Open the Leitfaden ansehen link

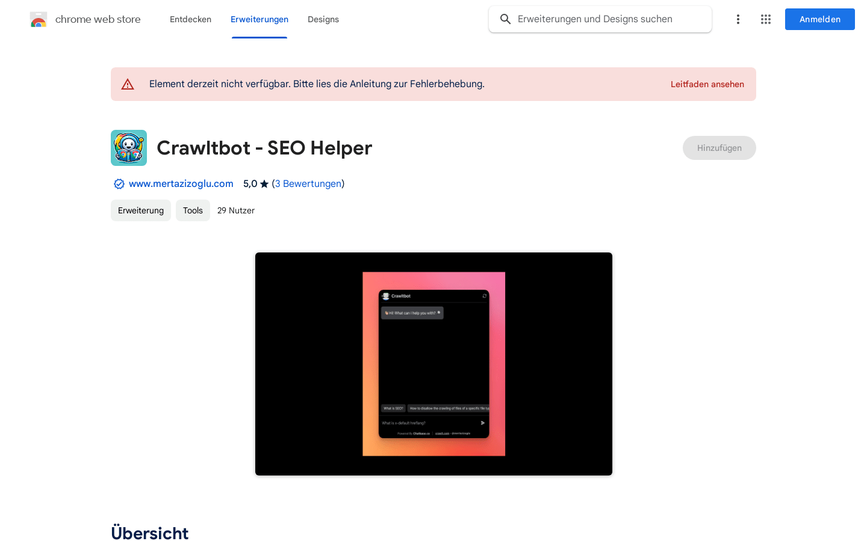click(707, 84)
